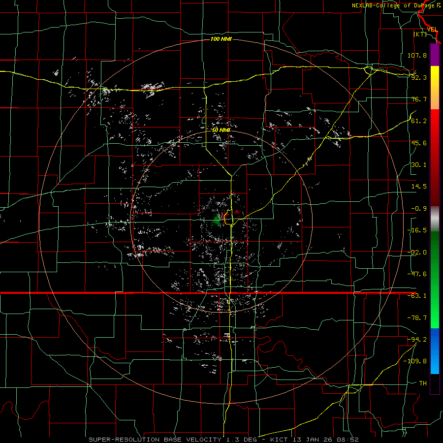
Task: Click the VEL legend title
Action: tap(432, 30)
